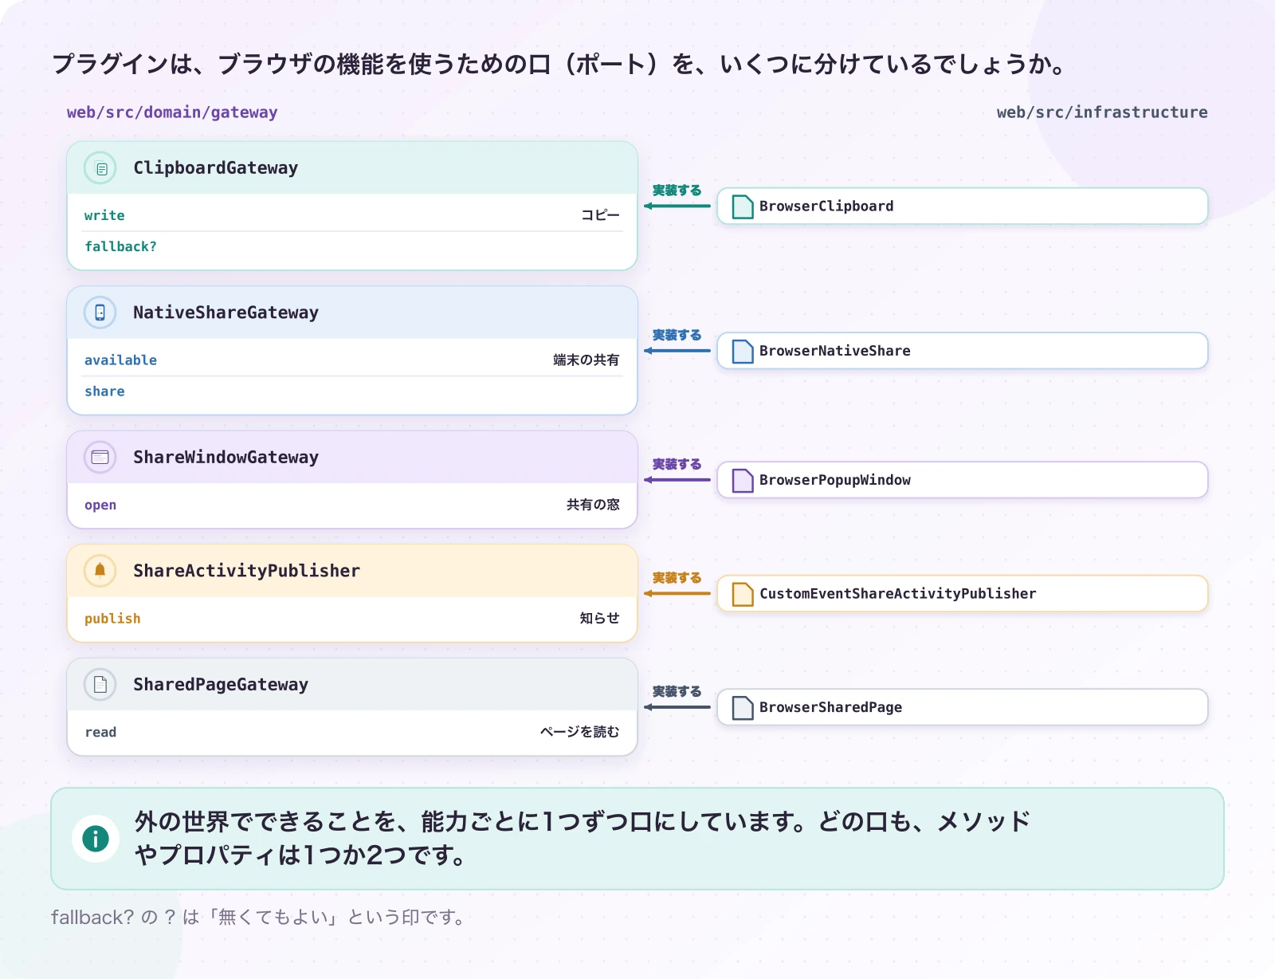The width and height of the screenshot is (1275, 979).
Task: Click the file icon beside BrowserSharedPage
Action: (743, 707)
